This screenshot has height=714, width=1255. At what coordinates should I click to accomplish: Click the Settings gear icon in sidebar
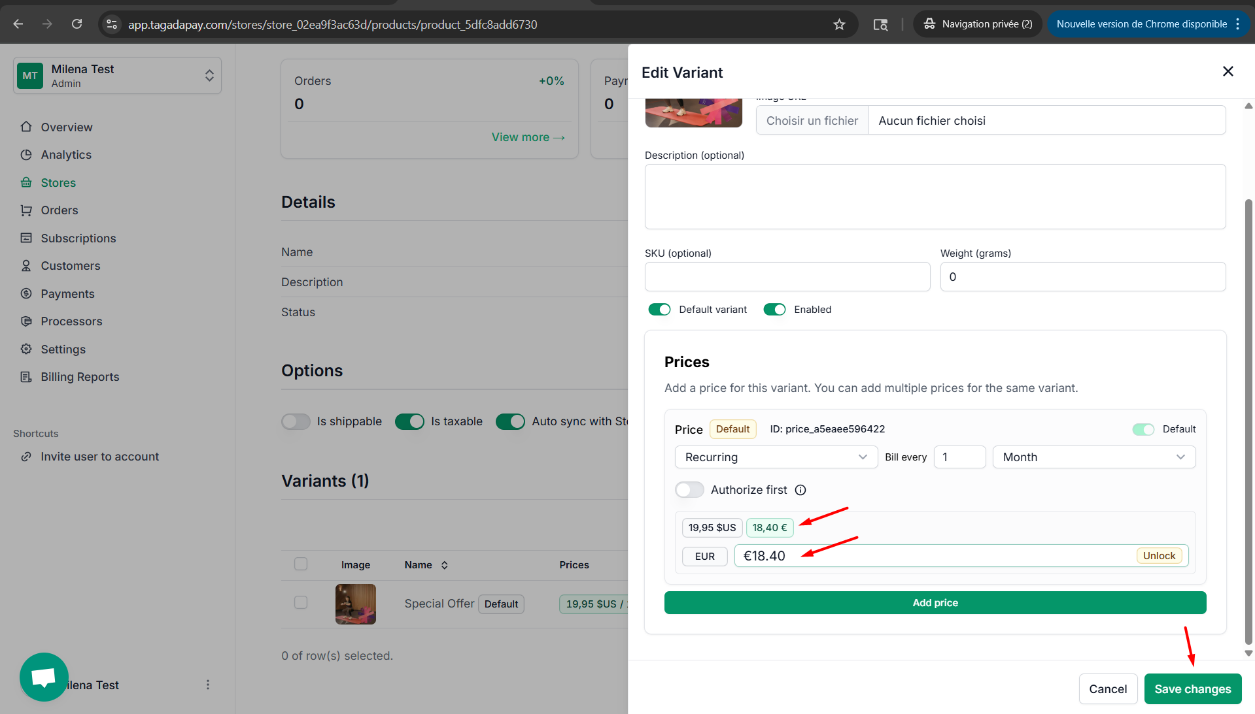click(x=26, y=349)
